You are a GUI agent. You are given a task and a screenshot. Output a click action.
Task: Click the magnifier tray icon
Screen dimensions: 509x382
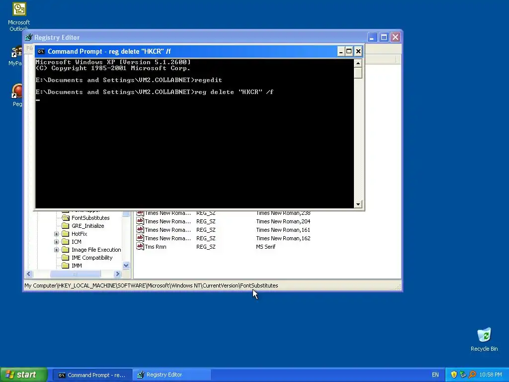coord(472,375)
